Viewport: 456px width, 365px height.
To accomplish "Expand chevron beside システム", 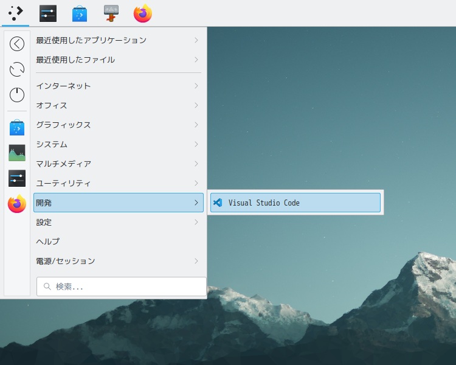I will (196, 144).
